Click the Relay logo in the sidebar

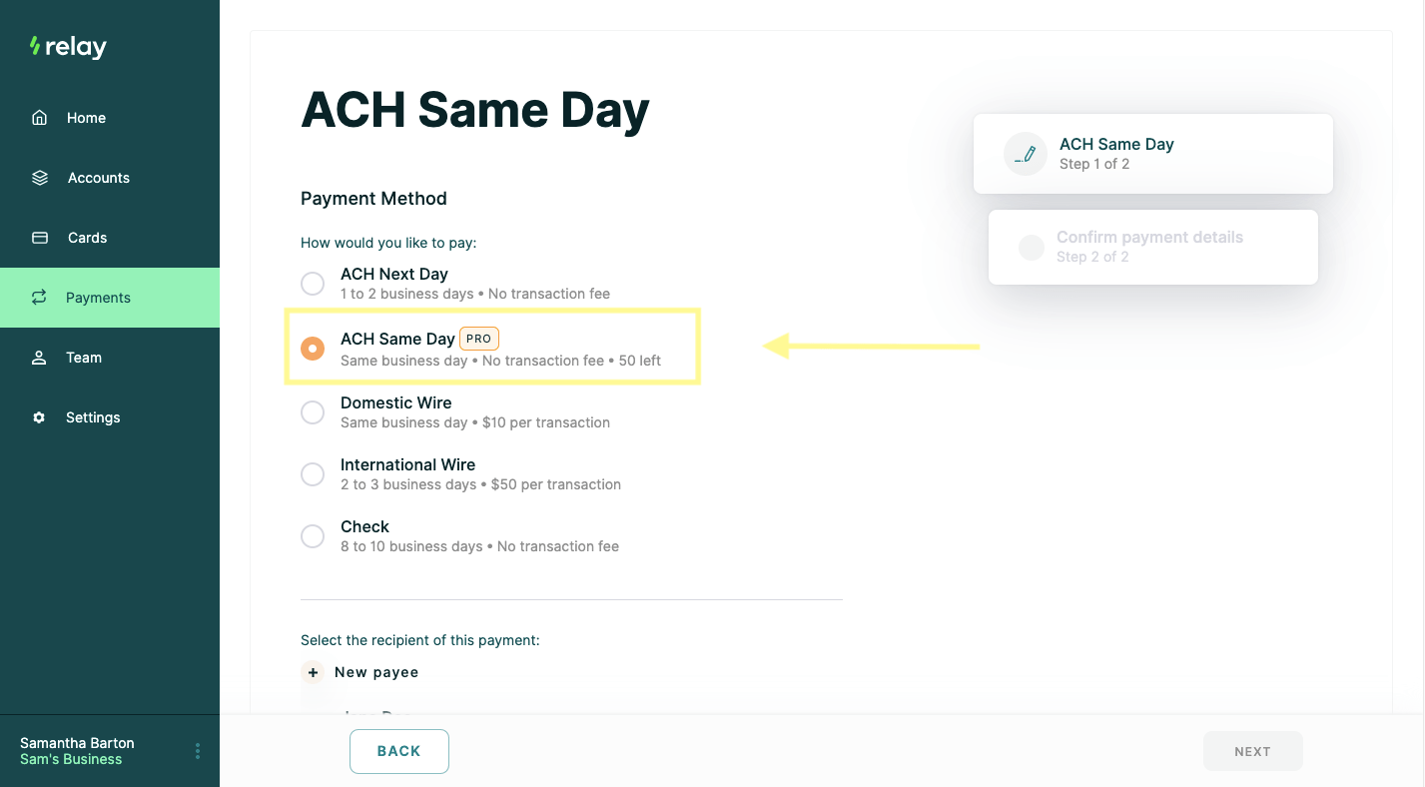(67, 46)
